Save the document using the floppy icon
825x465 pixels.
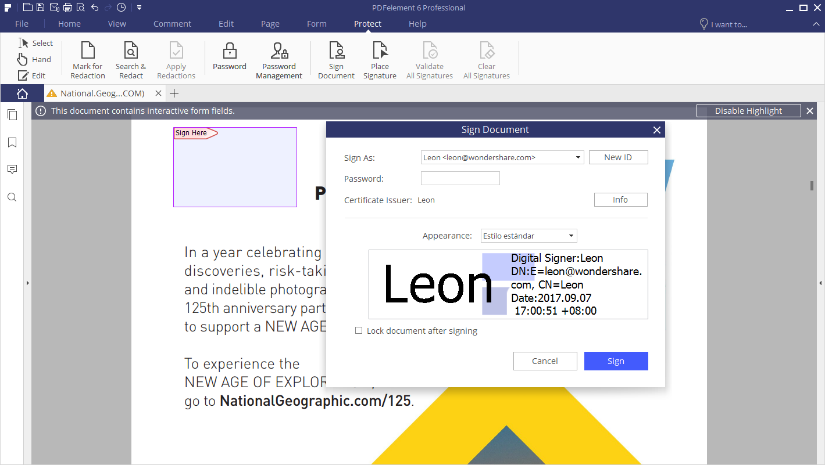(40, 8)
